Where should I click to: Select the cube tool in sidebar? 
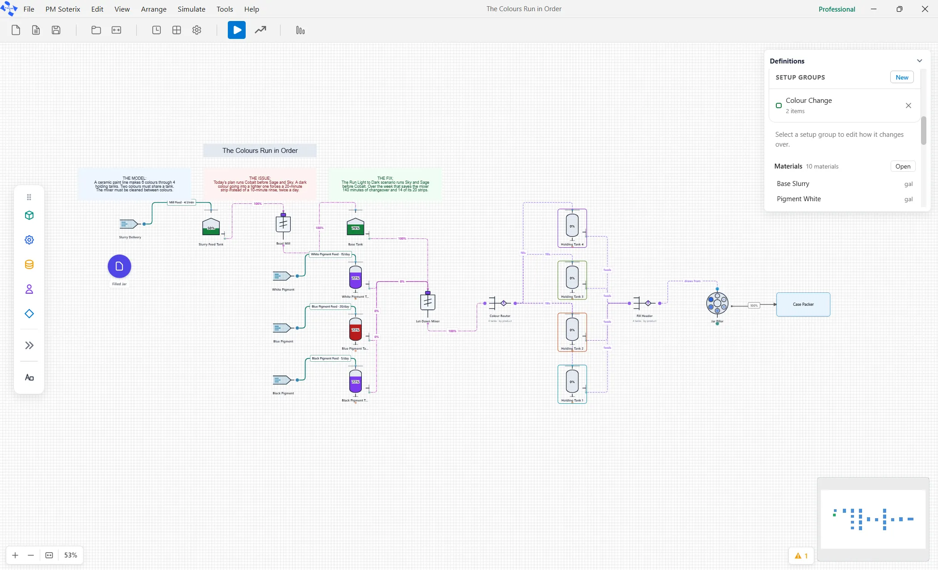point(29,215)
